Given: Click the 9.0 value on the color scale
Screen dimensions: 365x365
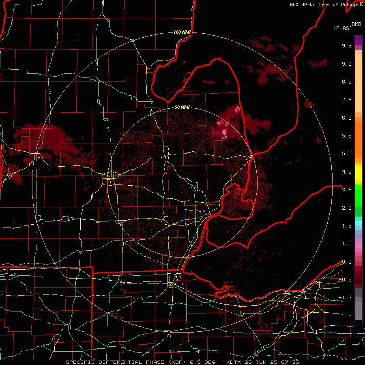Looking at the screenshot, I should tap(347, 64).
